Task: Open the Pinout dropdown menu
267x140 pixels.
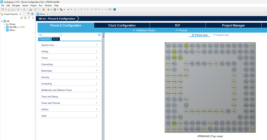Action: coord(181,30)
